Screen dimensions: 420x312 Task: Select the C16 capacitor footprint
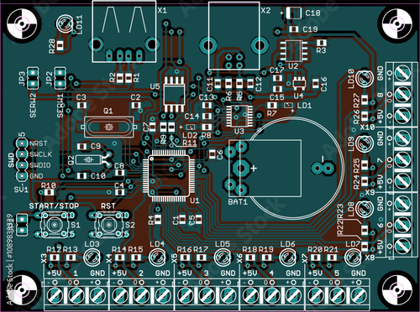click(316, 83)
